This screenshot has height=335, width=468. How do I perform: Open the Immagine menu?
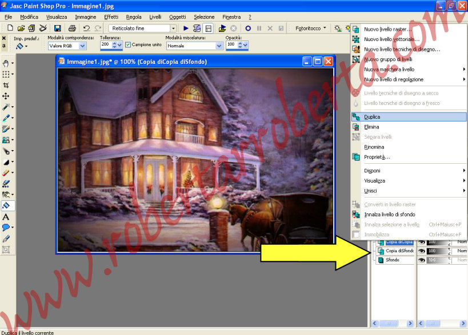86,17
